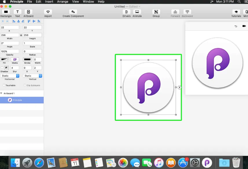Select the Text tool
248x169 pixels.
pos(17,12)
